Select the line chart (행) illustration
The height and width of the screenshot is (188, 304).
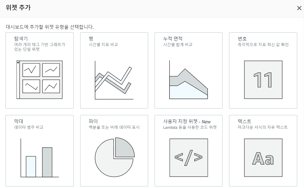pyautogui.click(x=114, y=80)
